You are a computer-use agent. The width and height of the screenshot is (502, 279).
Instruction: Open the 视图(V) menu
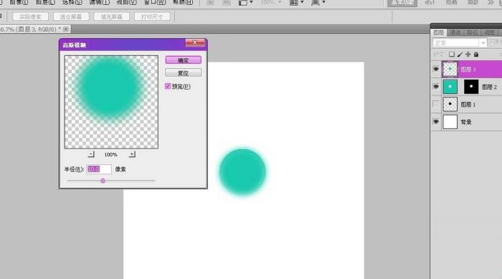[126, 3]
